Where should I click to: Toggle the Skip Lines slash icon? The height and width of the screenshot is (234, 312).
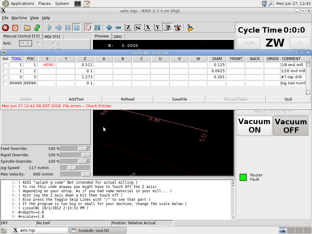click(88, 28)
